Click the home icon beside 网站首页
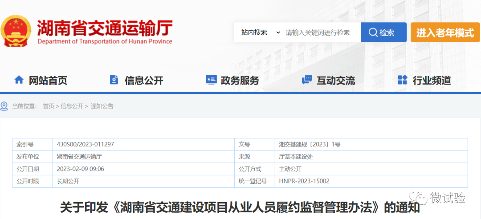The width and height of the screenshot is (481, 219). pyautogui.click(x=19, y=80)
